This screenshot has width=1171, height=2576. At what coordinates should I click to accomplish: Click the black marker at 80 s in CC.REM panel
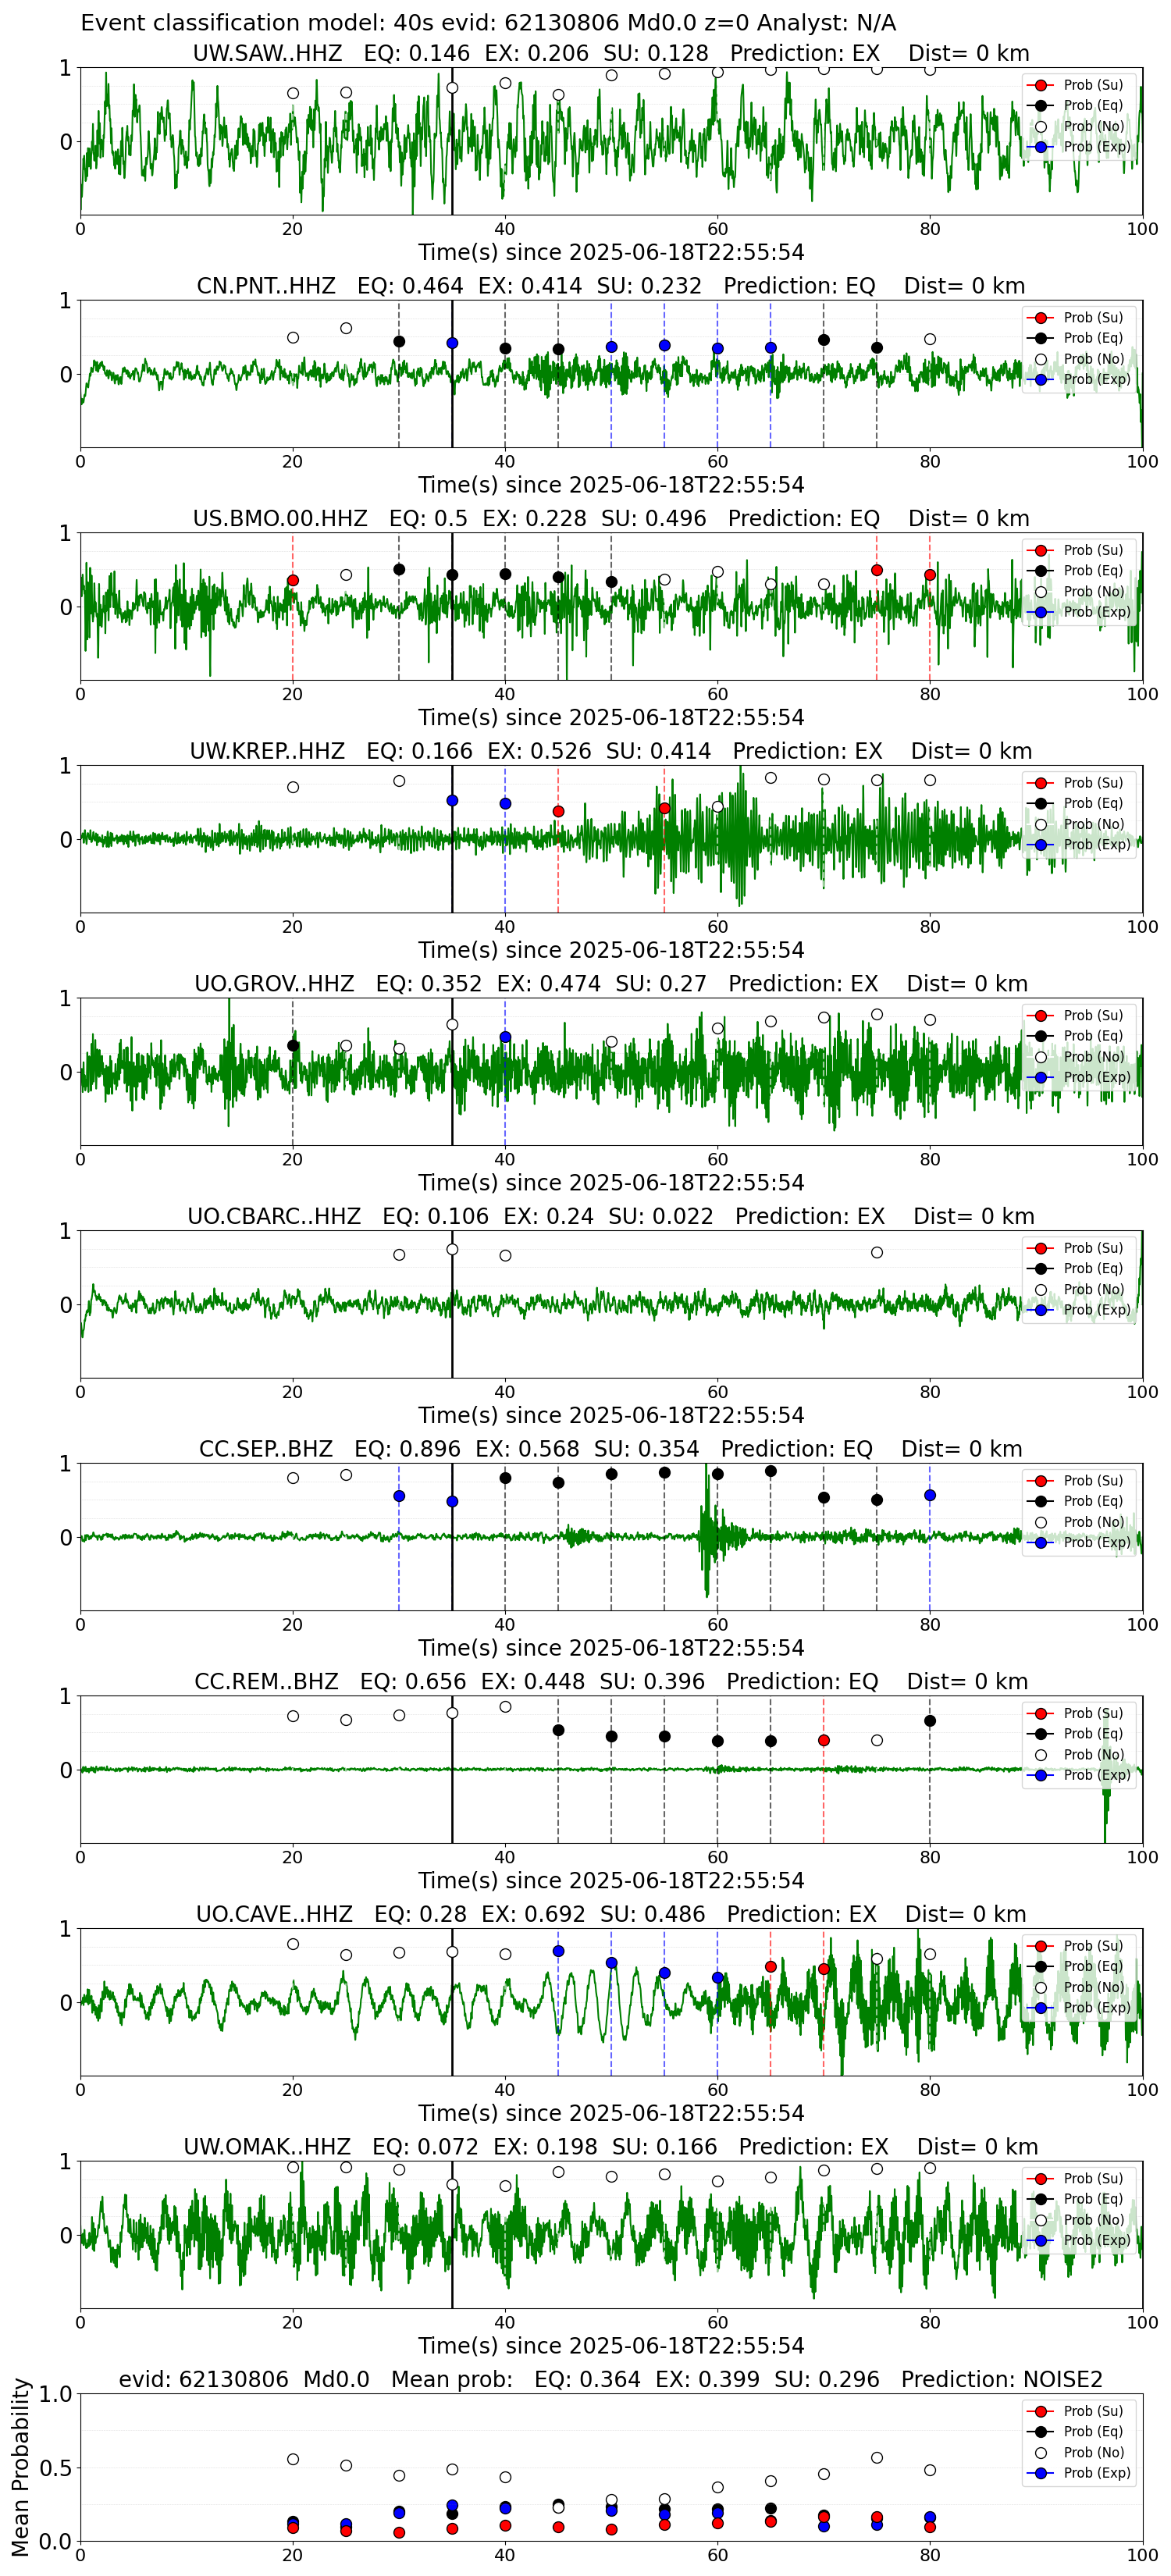(x=930, y=1720)
